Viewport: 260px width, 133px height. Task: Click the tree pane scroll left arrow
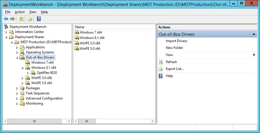click(5, 121)
